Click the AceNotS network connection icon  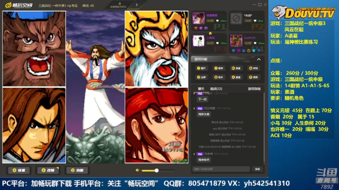click(255, 43)
